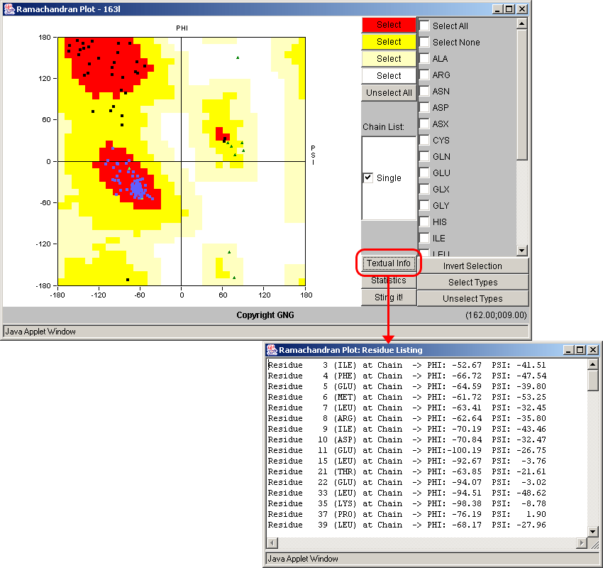Enable the GLX residue checkbox
Image resolution: width=603 pixels, height=568 pixels.
click(x=424, y=190)
